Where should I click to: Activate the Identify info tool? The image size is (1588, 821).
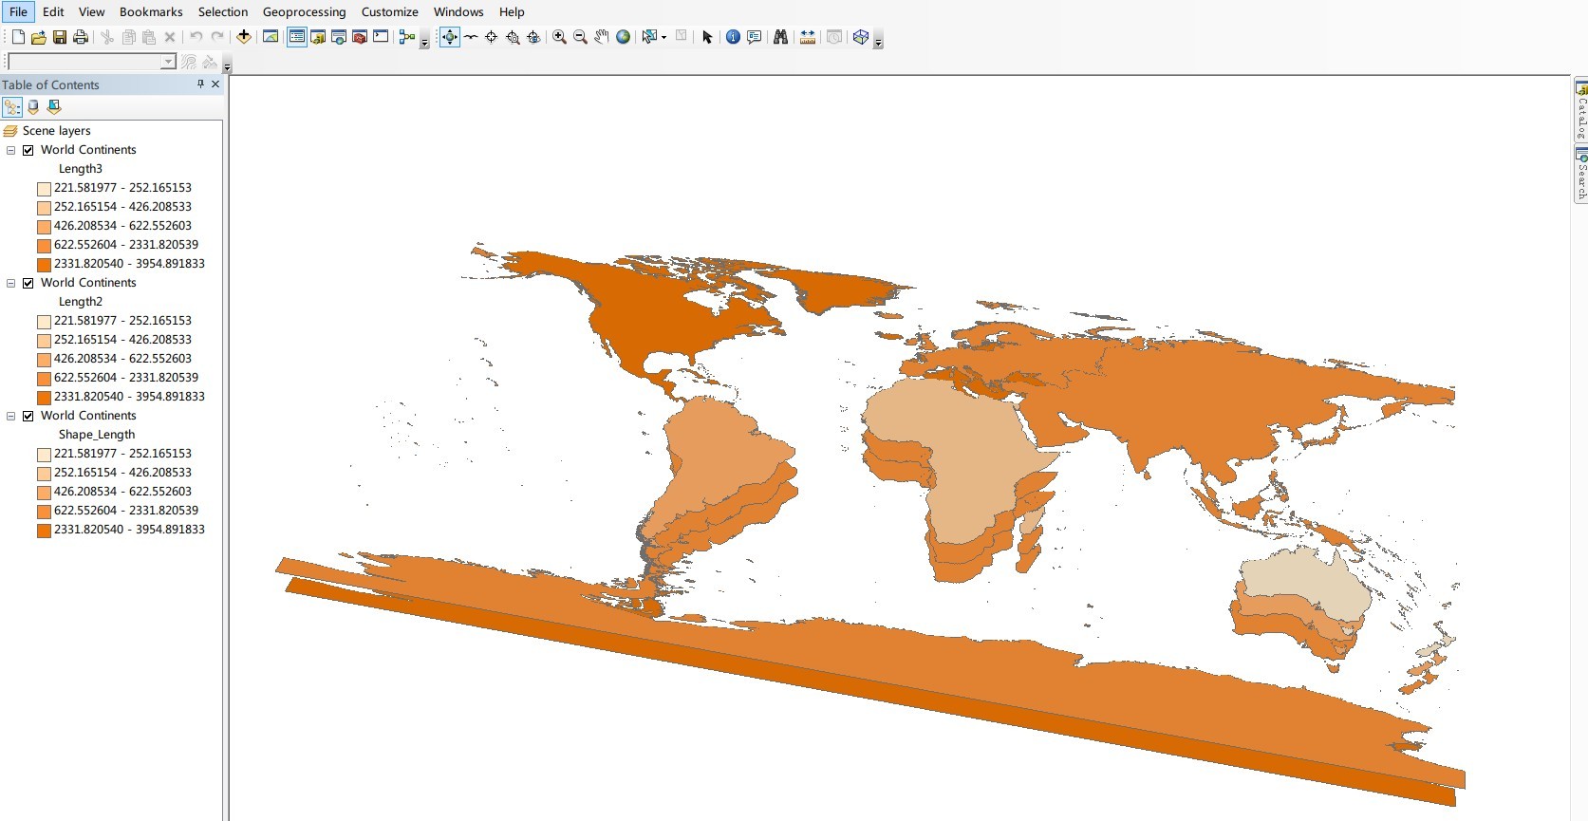tap(733, 37)
